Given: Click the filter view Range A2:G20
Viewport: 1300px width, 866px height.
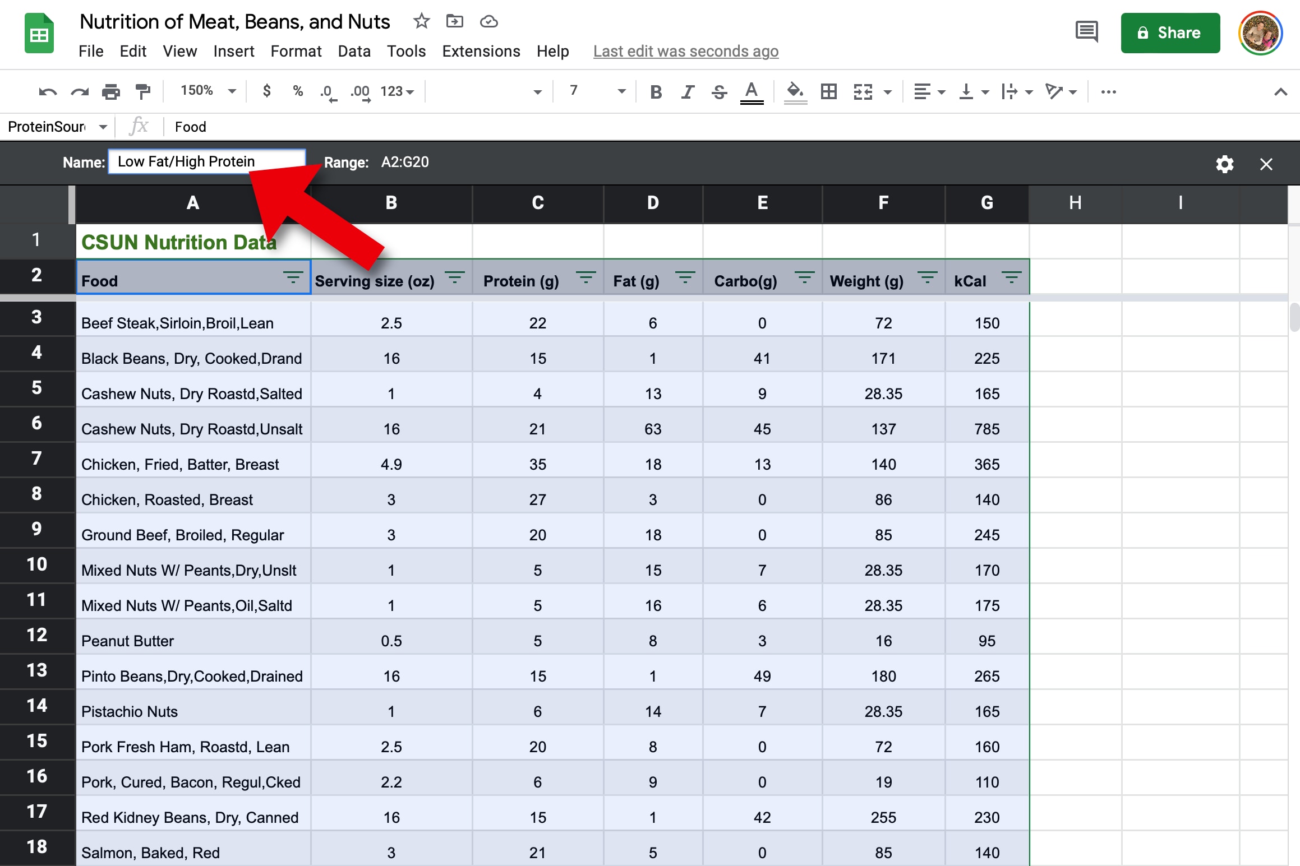Looking at the screenshot, I should [405, 162].
